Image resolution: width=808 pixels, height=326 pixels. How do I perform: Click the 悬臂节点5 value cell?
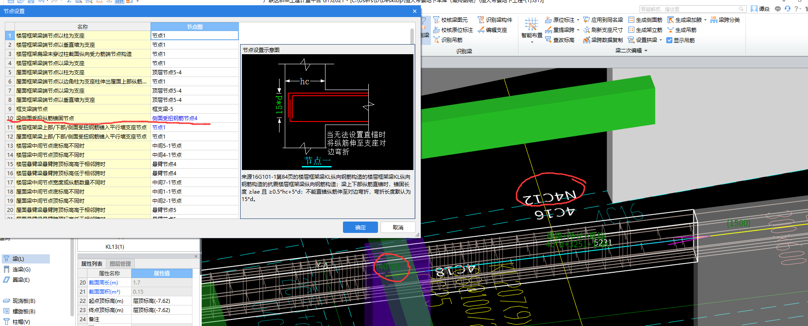pos(195,210)
